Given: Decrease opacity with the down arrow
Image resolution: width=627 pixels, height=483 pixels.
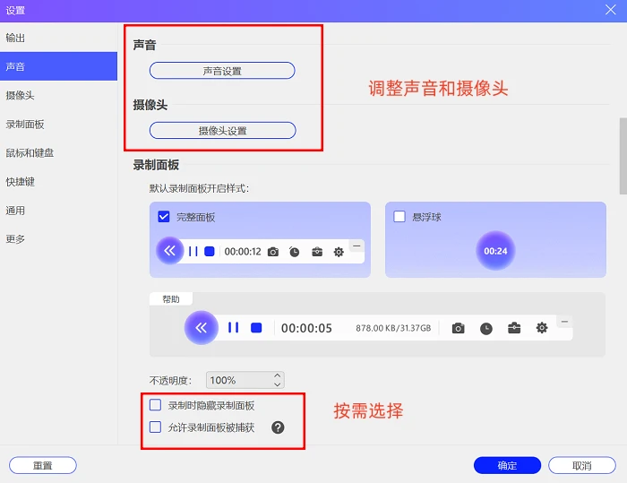Looking at the screenshot, I should click(278, 384).
